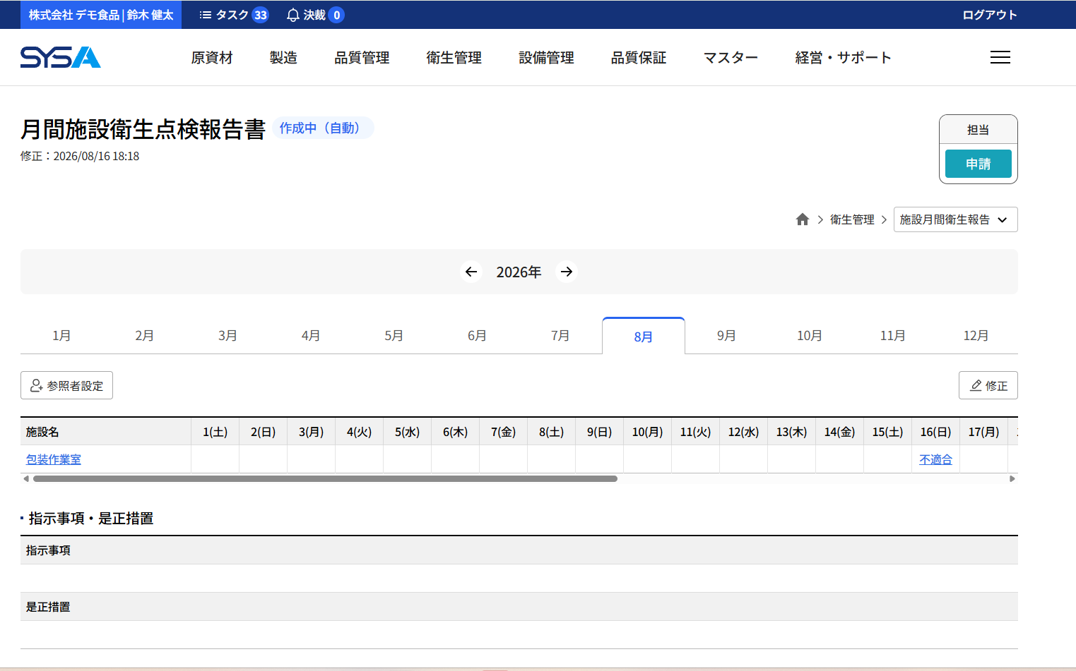Viewport: 1076px width, 671px height.
Task: Click the home breadcrumb icon
Action: 803,219
